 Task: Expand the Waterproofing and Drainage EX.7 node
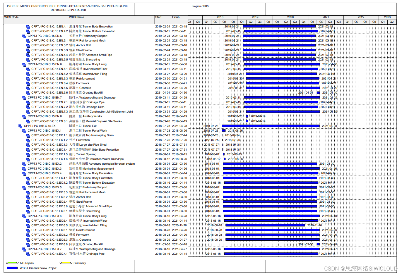pyautogui.click(x=24, y=249)
